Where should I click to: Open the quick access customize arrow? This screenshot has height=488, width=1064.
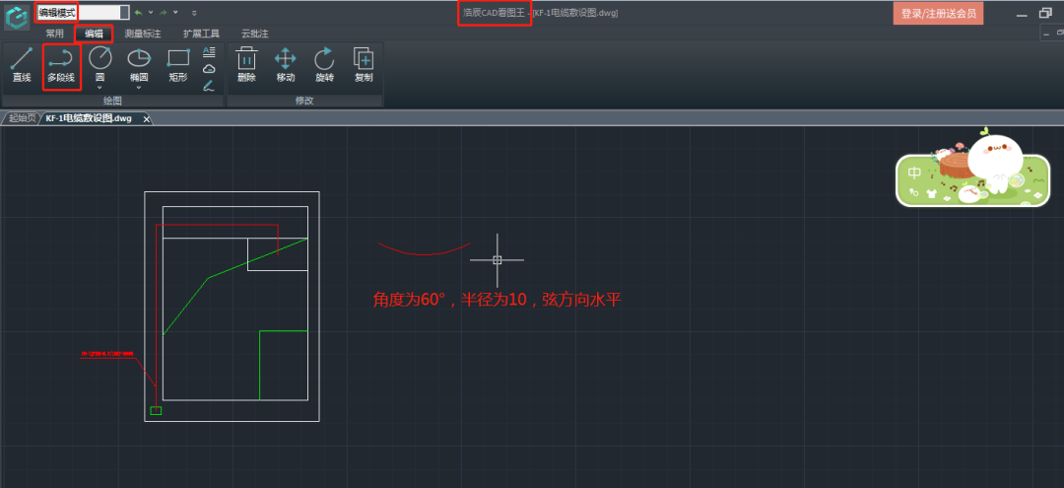tap(195, 12)
